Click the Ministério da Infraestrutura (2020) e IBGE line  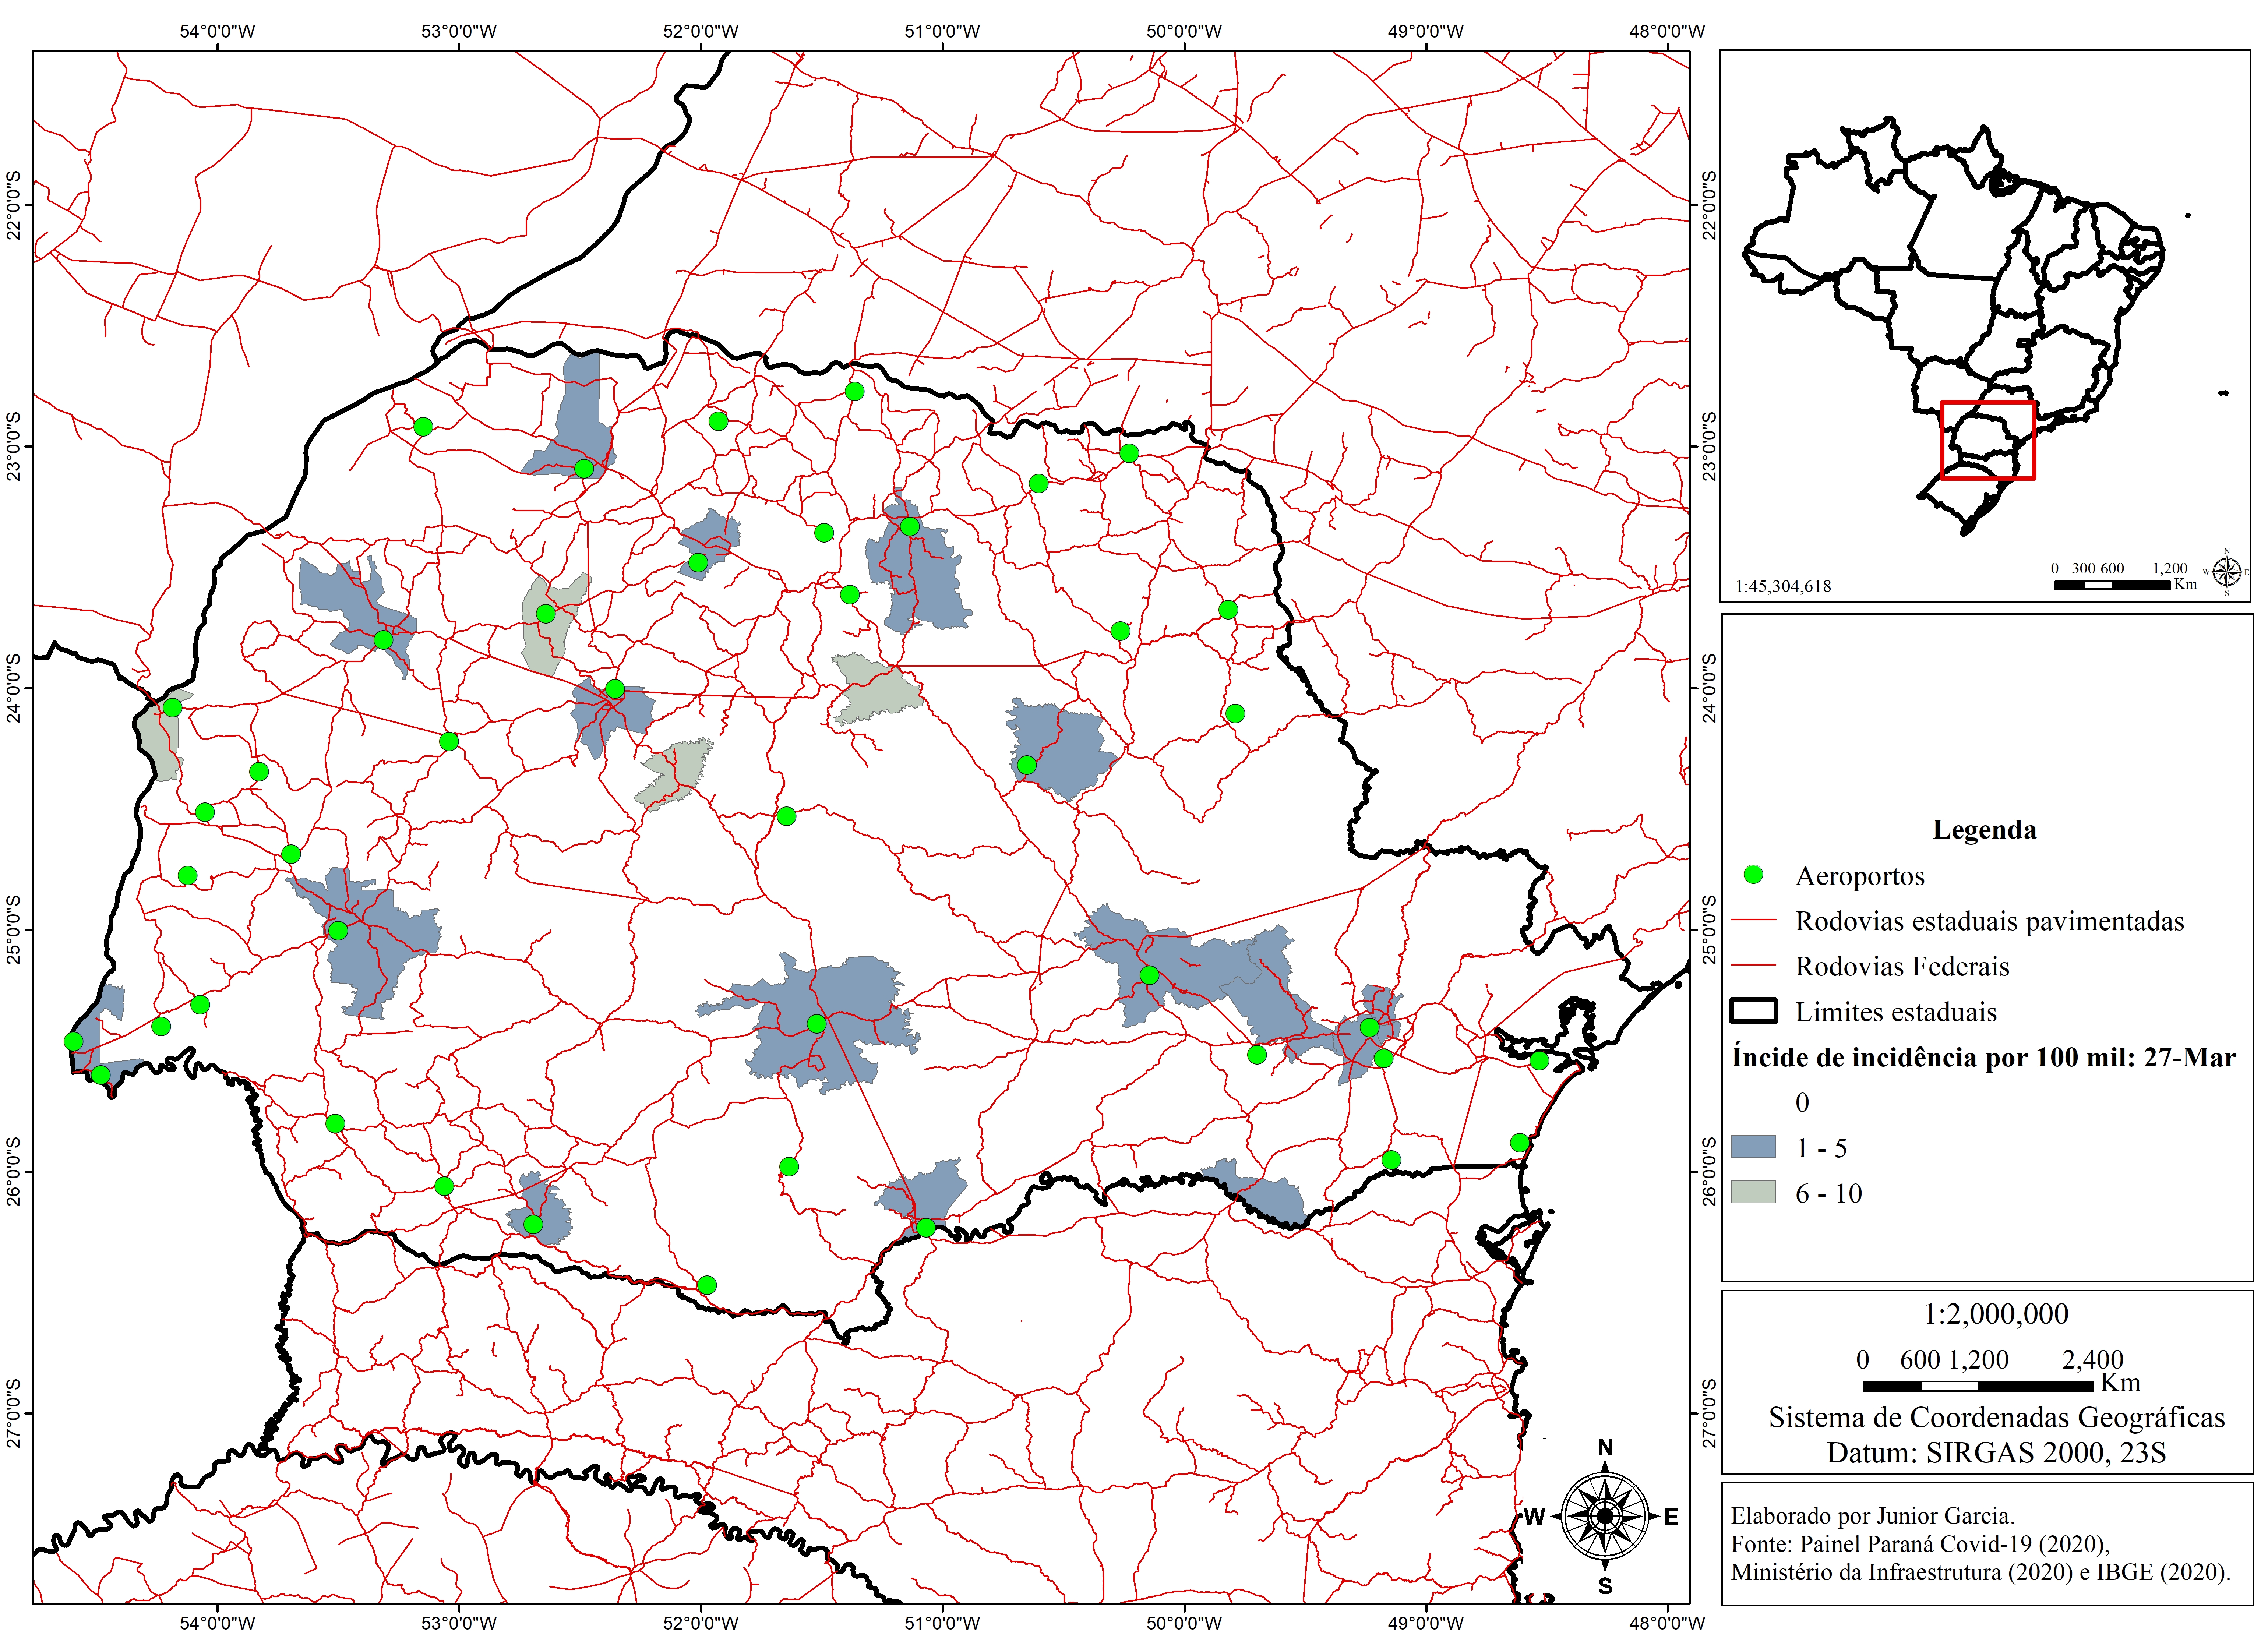coord(1981,1572)
